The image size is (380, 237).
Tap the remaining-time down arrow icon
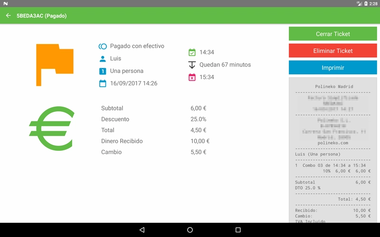192,65
